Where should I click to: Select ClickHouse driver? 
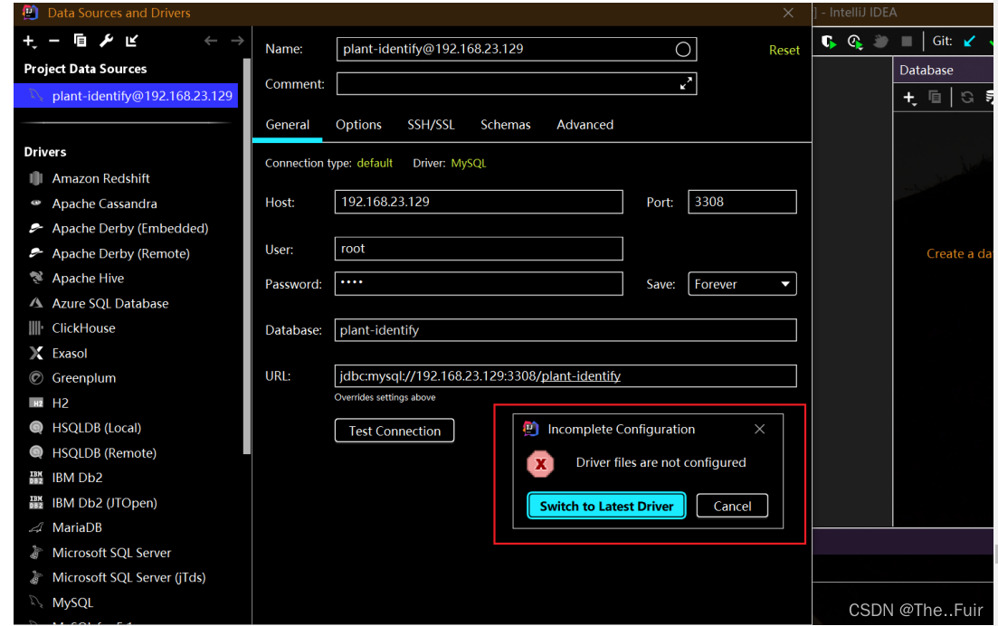(83, 328)
